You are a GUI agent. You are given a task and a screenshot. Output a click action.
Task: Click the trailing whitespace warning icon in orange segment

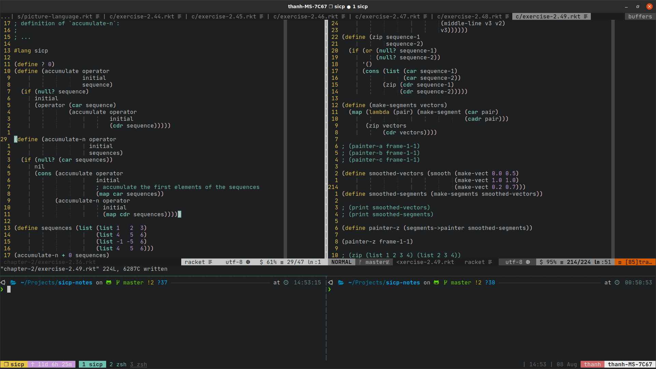coord(620,262)
